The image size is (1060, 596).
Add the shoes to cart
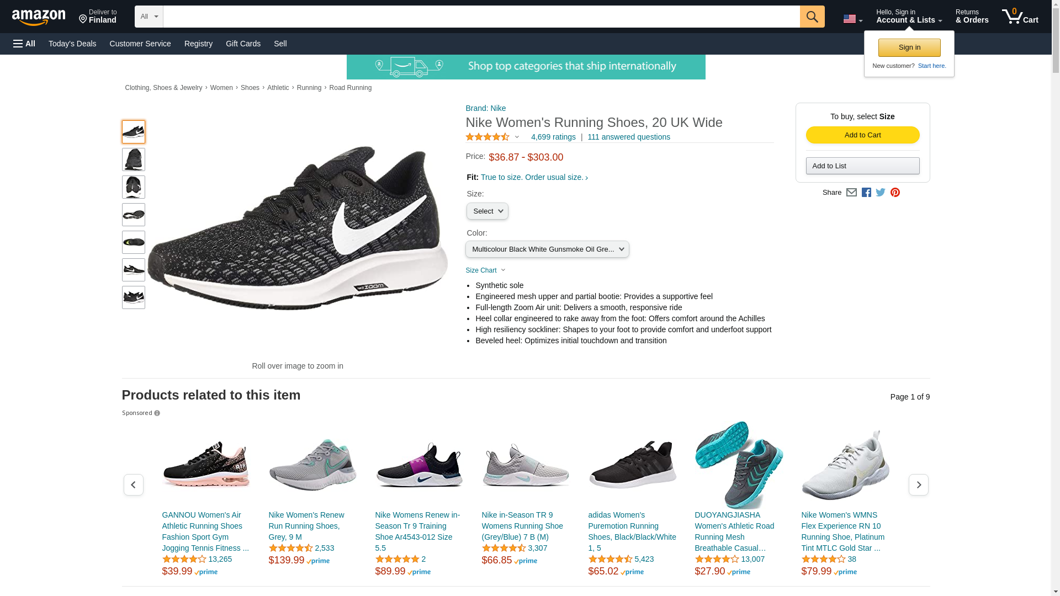[862, 135]
